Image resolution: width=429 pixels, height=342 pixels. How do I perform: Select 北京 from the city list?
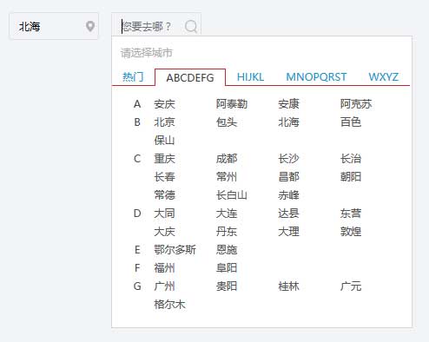pyautogui.click(x=164, y=122)
